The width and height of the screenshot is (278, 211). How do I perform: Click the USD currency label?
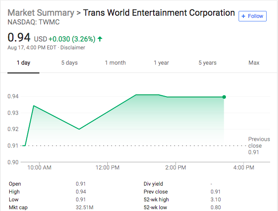(40, 39)
